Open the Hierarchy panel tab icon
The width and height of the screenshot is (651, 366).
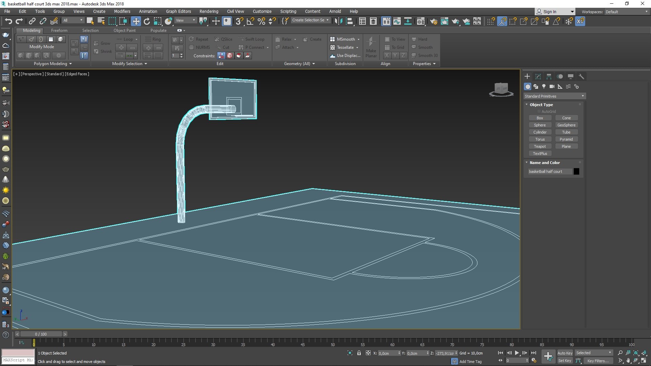click(x=549, y=77)
